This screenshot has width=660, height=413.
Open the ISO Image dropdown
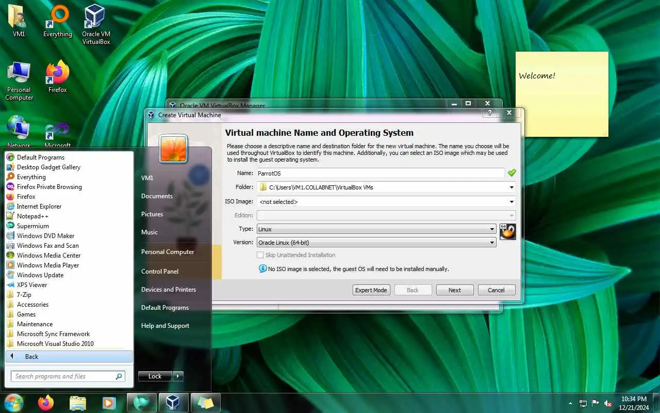[511, 202]
